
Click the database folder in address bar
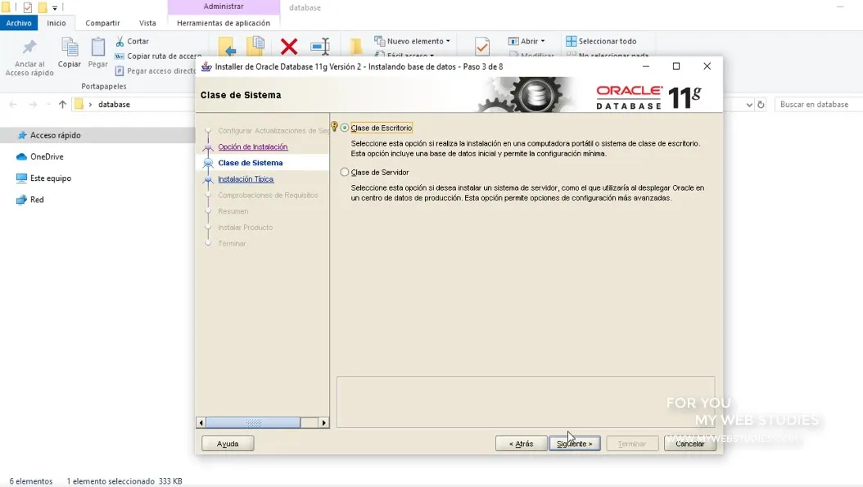click(x=114, y=105)
